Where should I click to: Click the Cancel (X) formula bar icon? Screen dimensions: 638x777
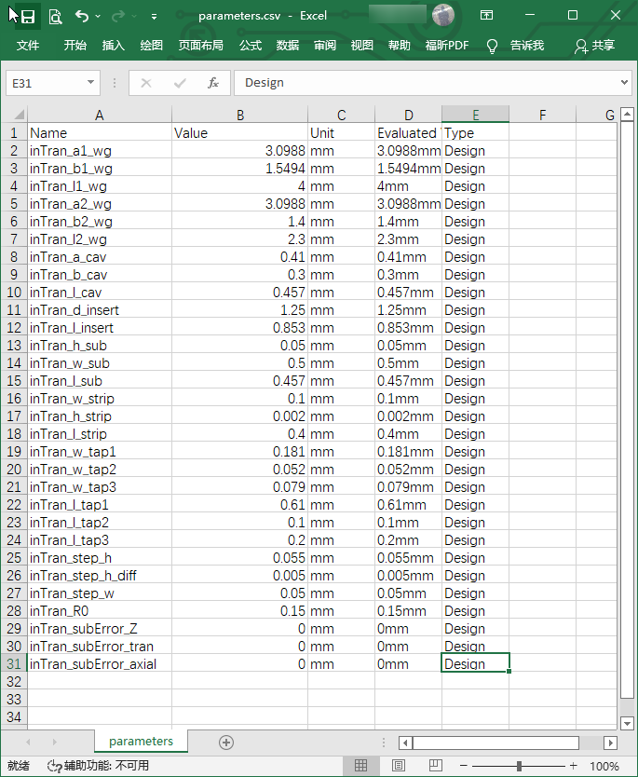click(x=146, y=83)
